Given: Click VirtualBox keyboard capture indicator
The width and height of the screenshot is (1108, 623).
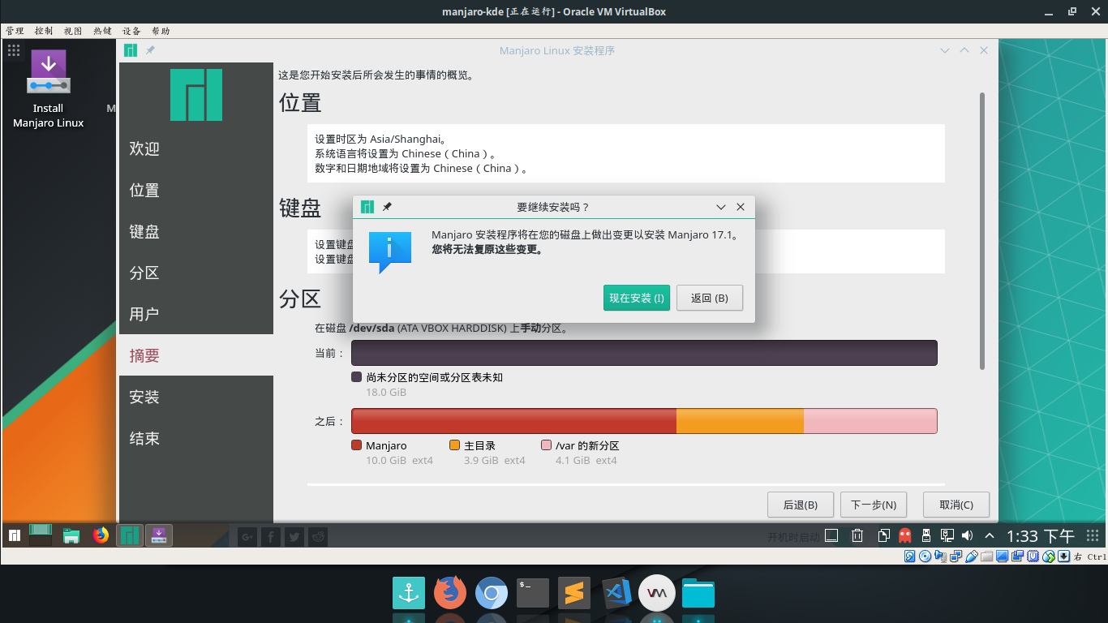Looking at the screenshot, I should point(1063,556).
